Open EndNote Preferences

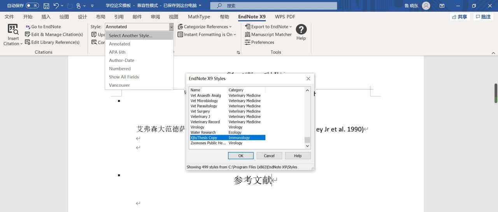(260, 42)
